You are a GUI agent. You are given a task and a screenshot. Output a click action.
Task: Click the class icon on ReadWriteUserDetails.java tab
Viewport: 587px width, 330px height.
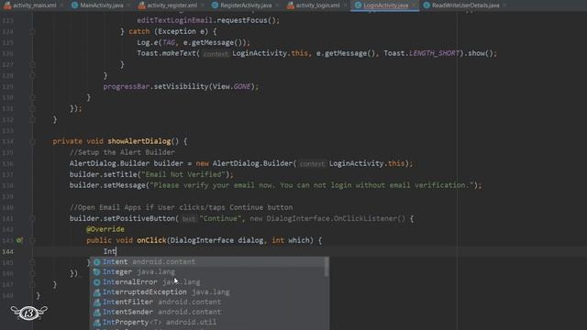pyautogui.click(x=426, y=5)
